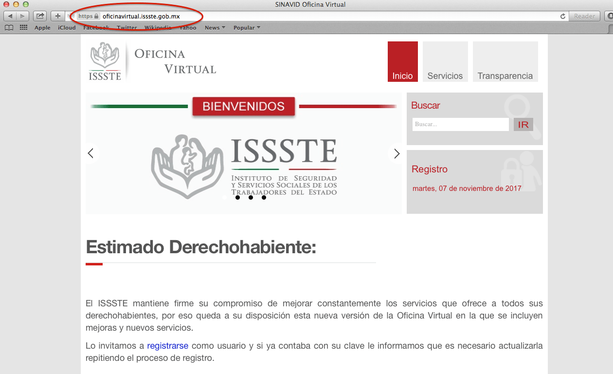Viewport: 613px width, 374px height.
Task: Open the Registro link
Action: click(430, 169)
